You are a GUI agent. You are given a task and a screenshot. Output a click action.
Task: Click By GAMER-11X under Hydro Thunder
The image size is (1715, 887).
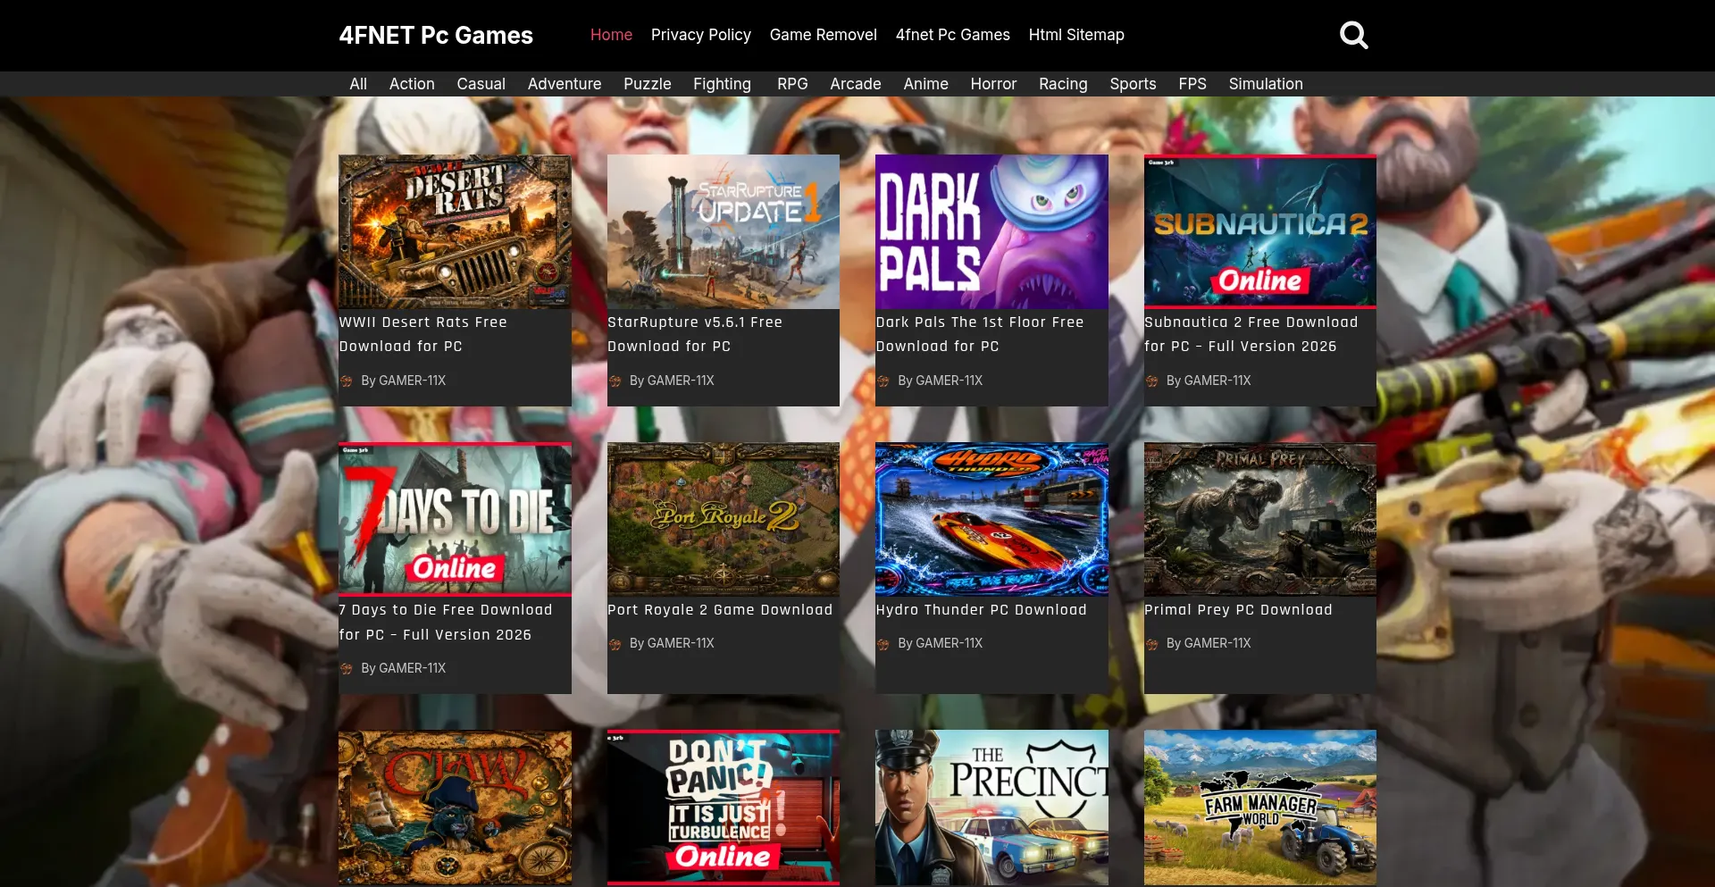tap(940, 643)
